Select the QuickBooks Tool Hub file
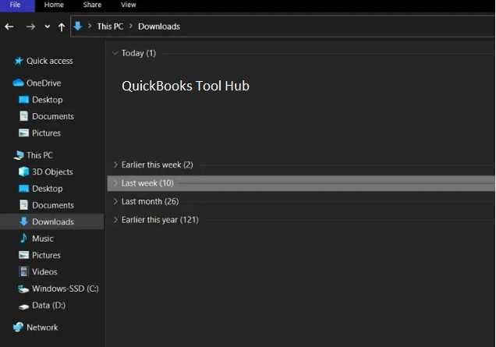 [186, 86]
